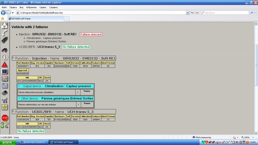Open the zoom level 100% dropdown
Screen dimensions: 258x145
(x=253, y=137)
